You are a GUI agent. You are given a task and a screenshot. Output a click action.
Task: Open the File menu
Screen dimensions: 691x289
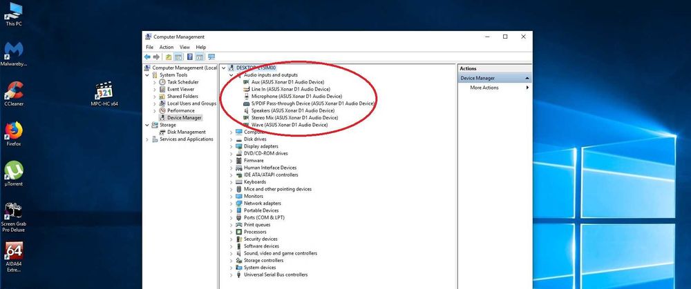tap(149, 47)
